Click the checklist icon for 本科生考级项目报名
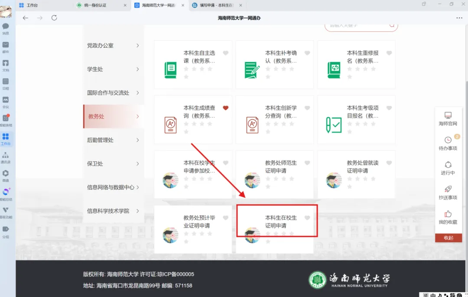Screen dimensions: 468x297 pos(334,125)
